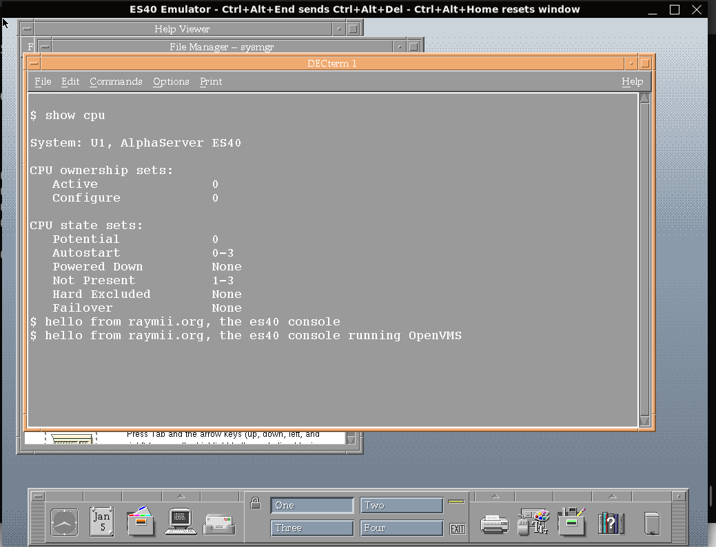
Task: Click "System: U1, AlphaServer ES40" line
Action: tap(136, 142)
